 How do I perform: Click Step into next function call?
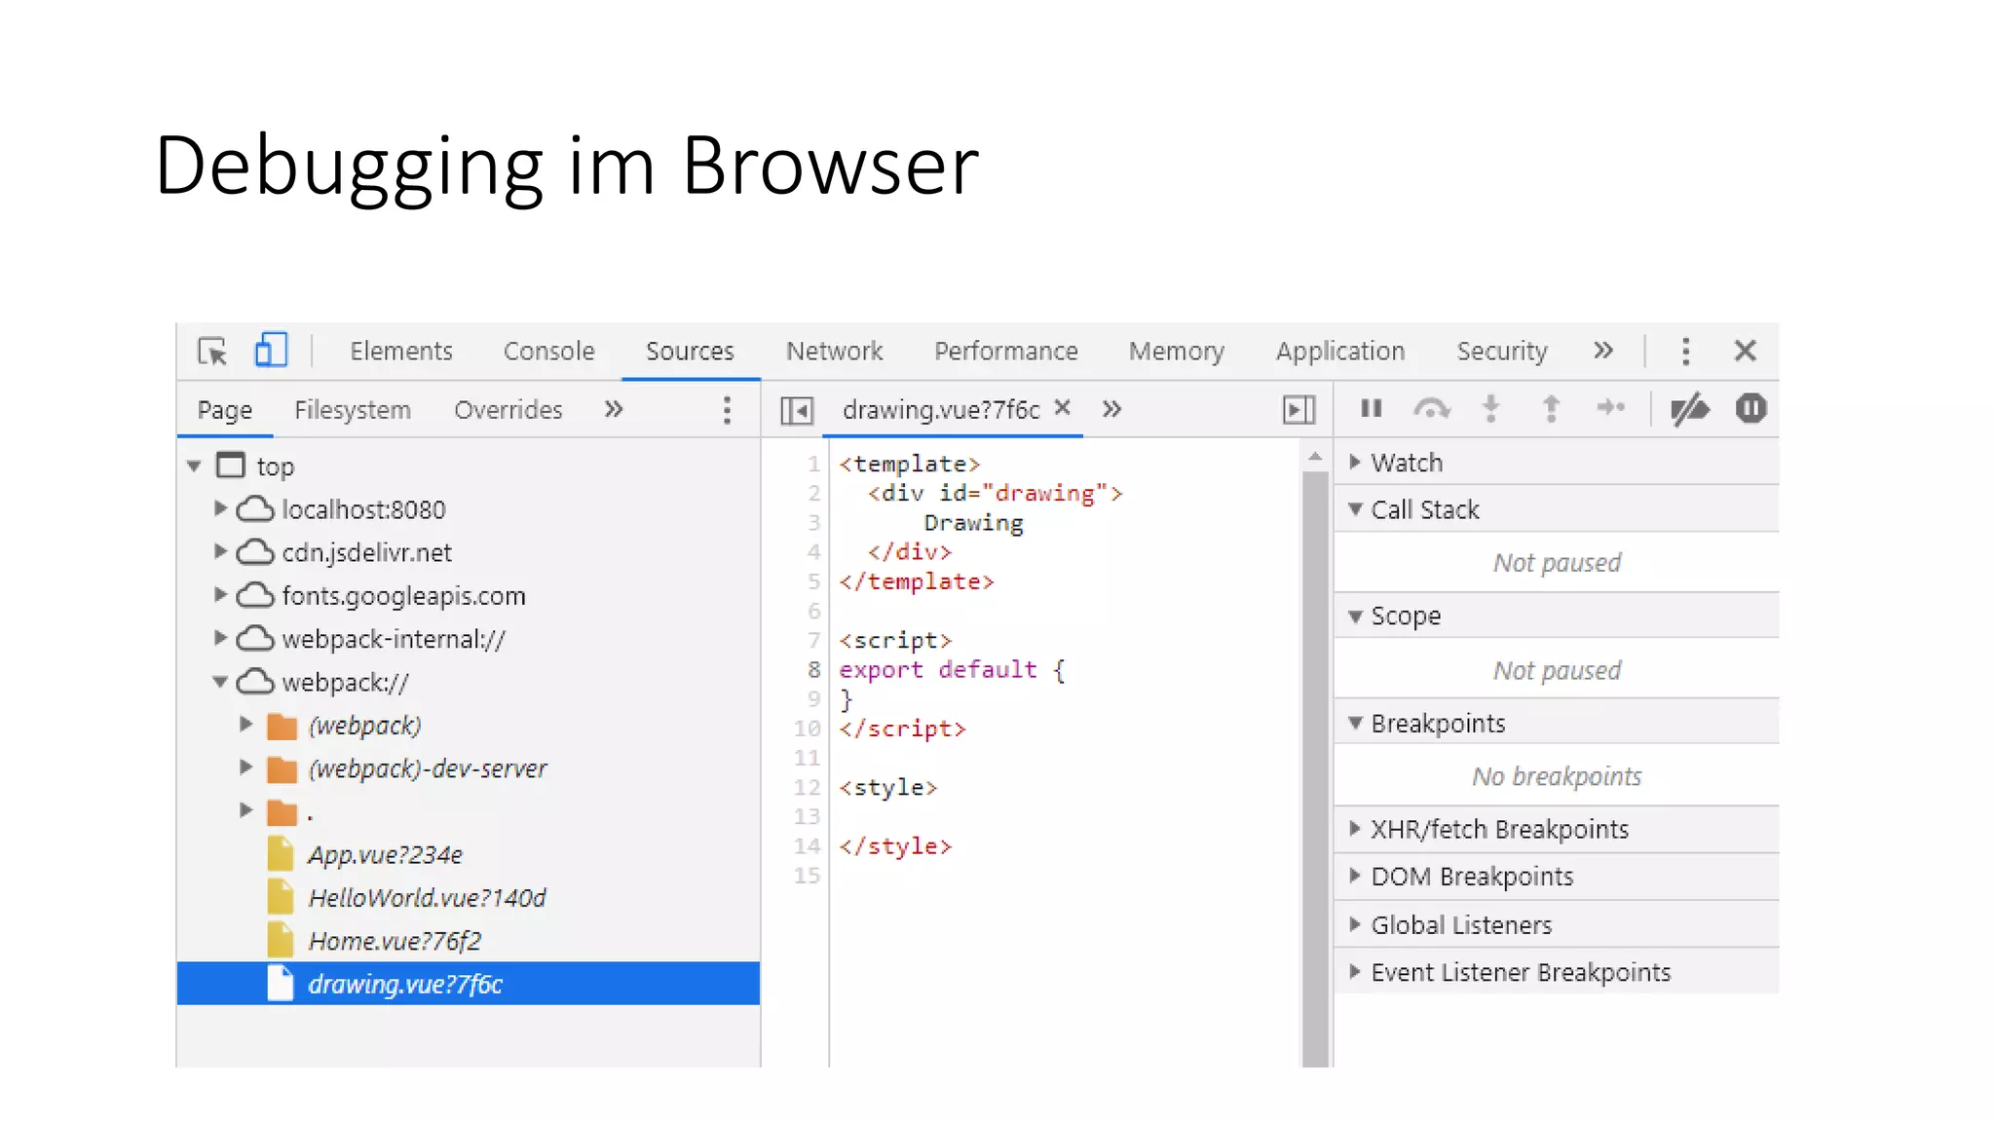tap(1490, 408)
